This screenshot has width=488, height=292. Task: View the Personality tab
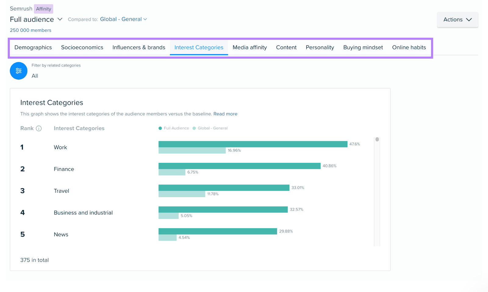coord(320,47)
